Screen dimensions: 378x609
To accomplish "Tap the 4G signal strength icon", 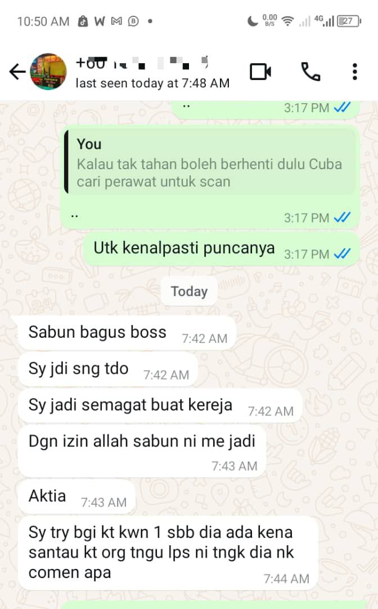I will 325,21.
